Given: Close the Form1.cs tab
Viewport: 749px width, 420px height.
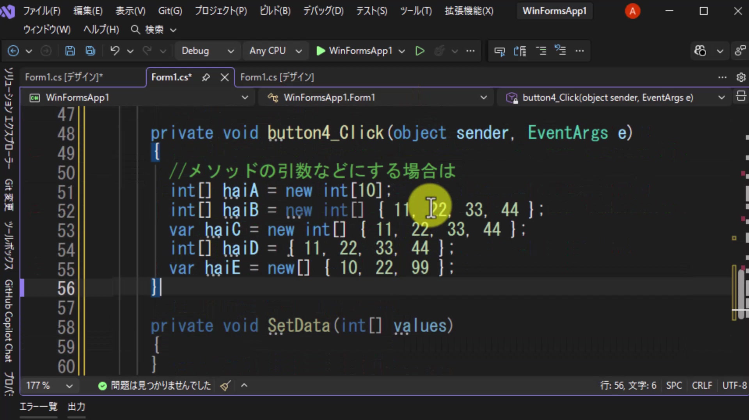Looking at the screenshot, I should tap(225, 77).
